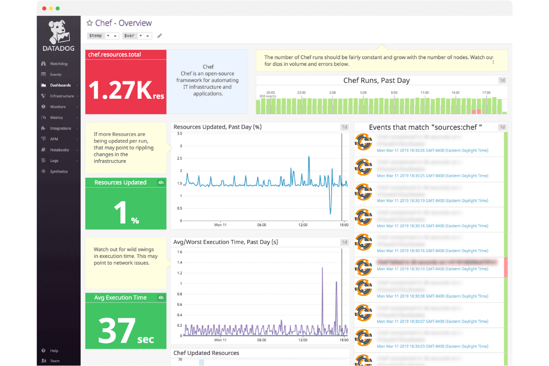
Task: Open event timestamp link 18:30:25
Action: click(x=433, y=176)
